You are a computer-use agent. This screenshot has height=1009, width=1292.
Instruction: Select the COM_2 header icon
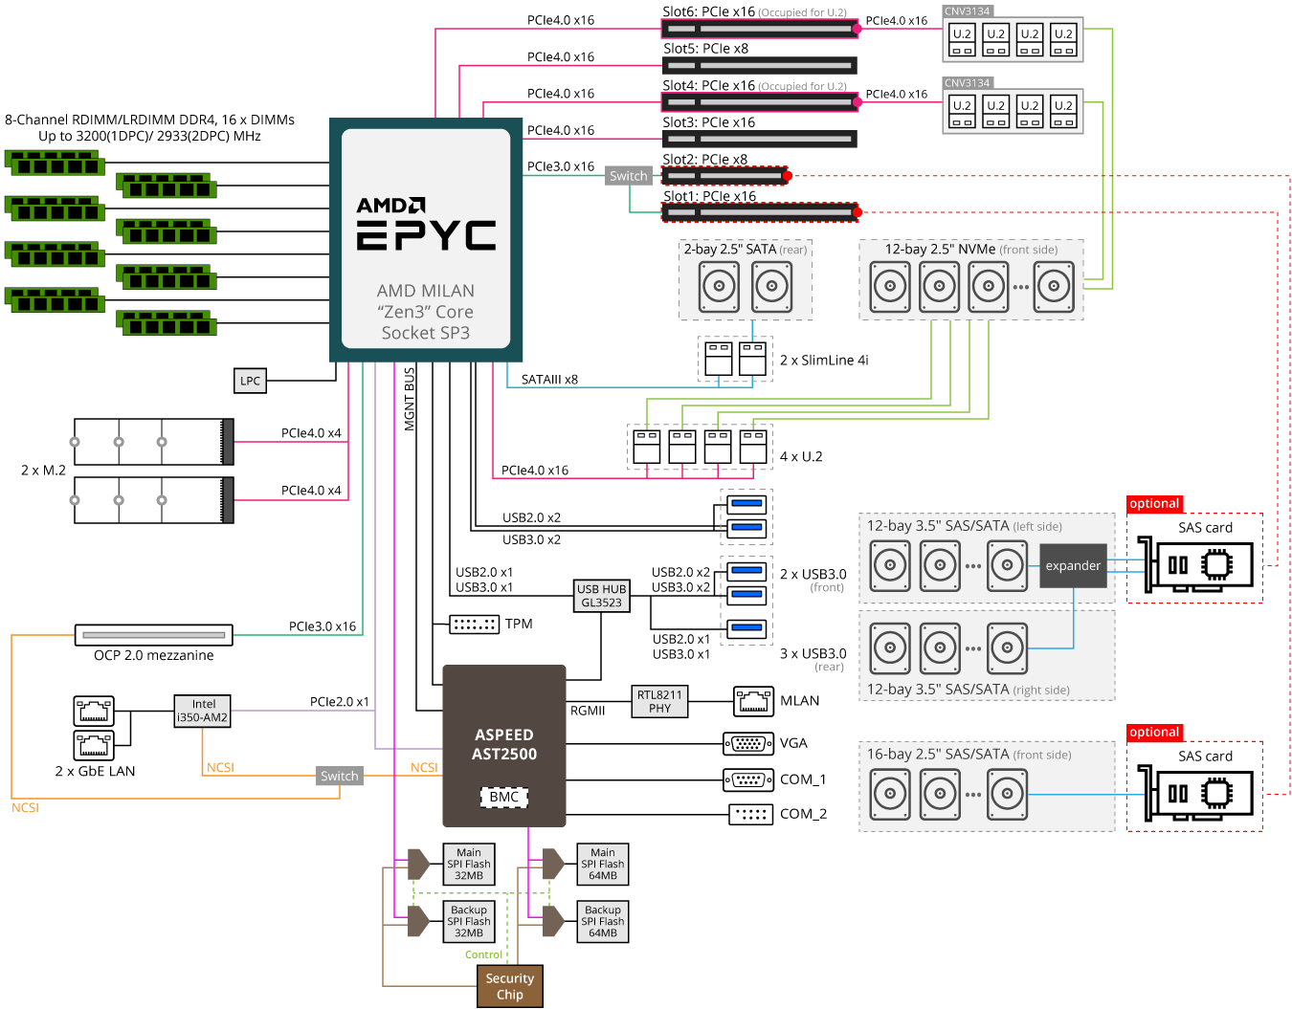coord(751,814)
